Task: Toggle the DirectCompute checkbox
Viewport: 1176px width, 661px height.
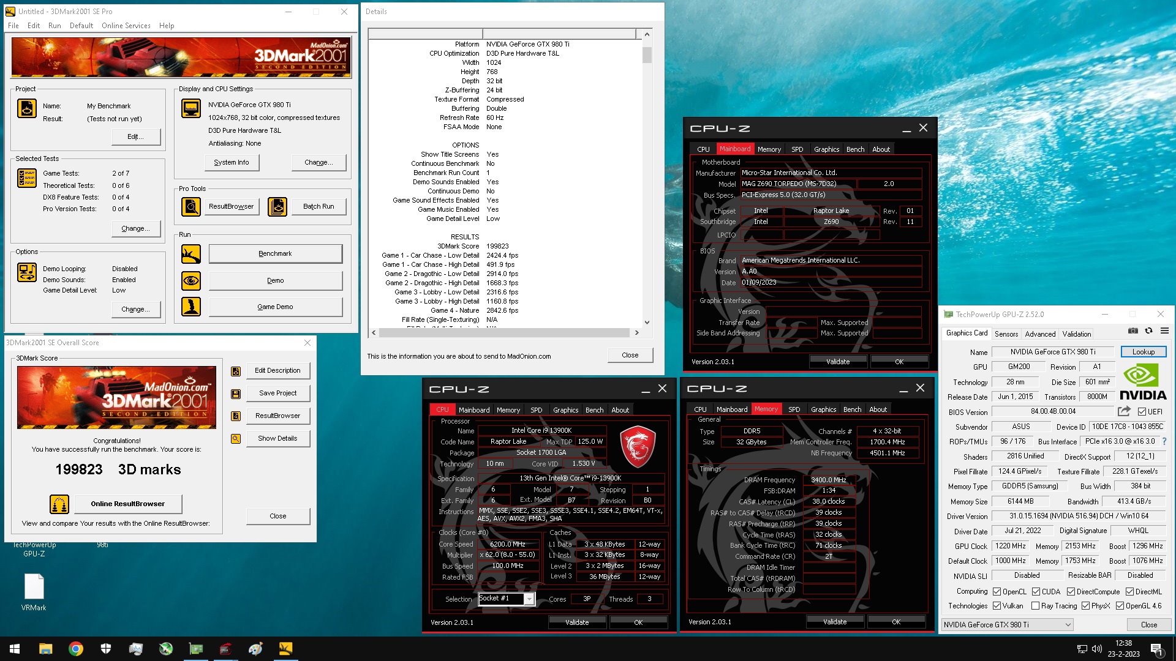Action: coord(1071,592)
